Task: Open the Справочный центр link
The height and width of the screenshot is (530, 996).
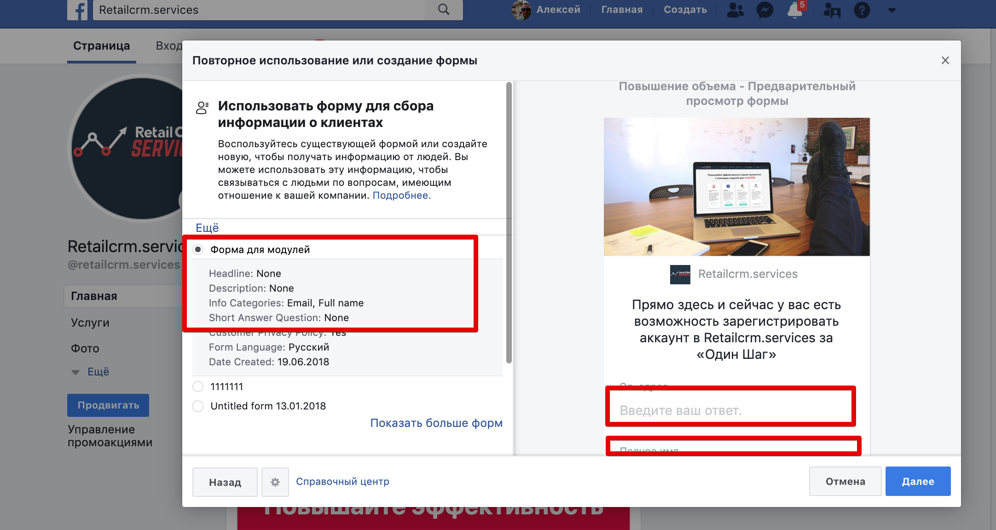Action: pyautogui.click(x=342, y=481)
